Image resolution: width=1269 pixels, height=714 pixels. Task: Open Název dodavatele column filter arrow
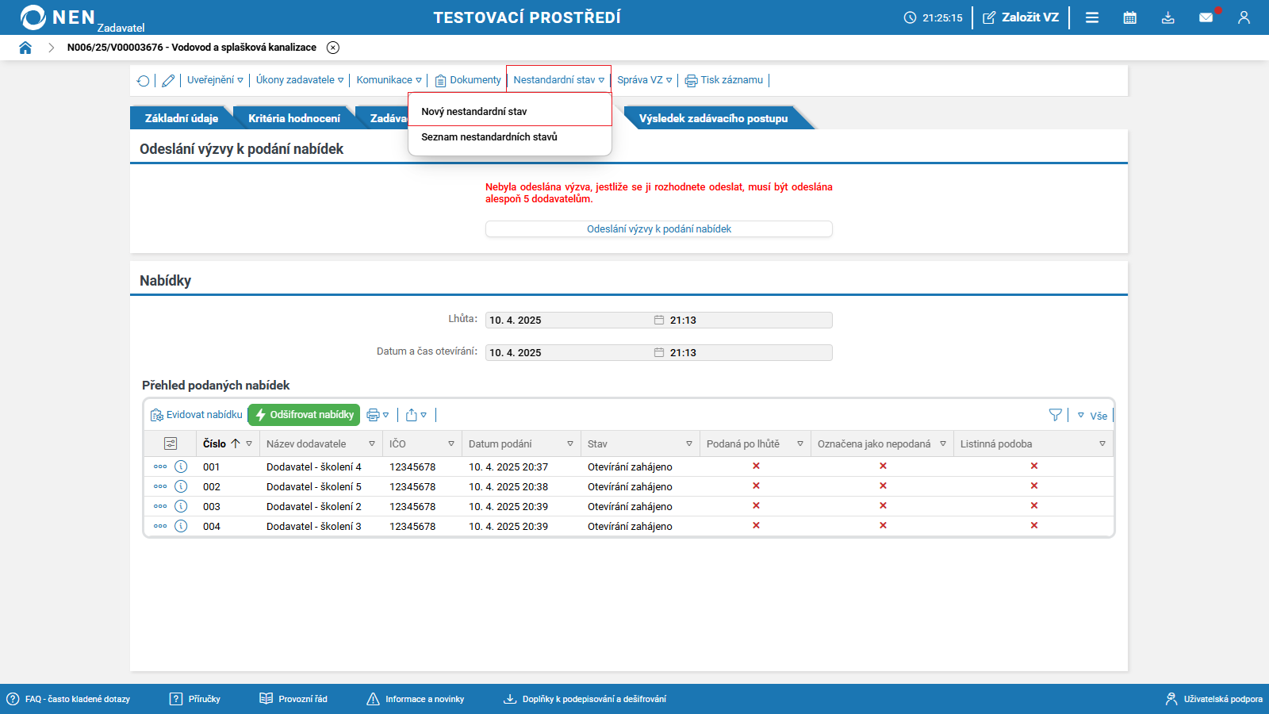(x=372, y=443)
